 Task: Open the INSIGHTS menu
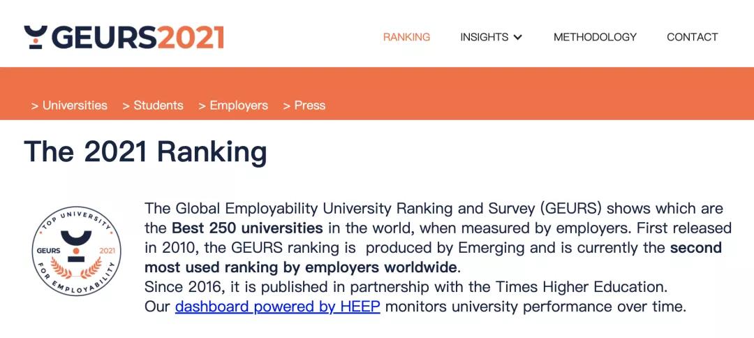484,37
